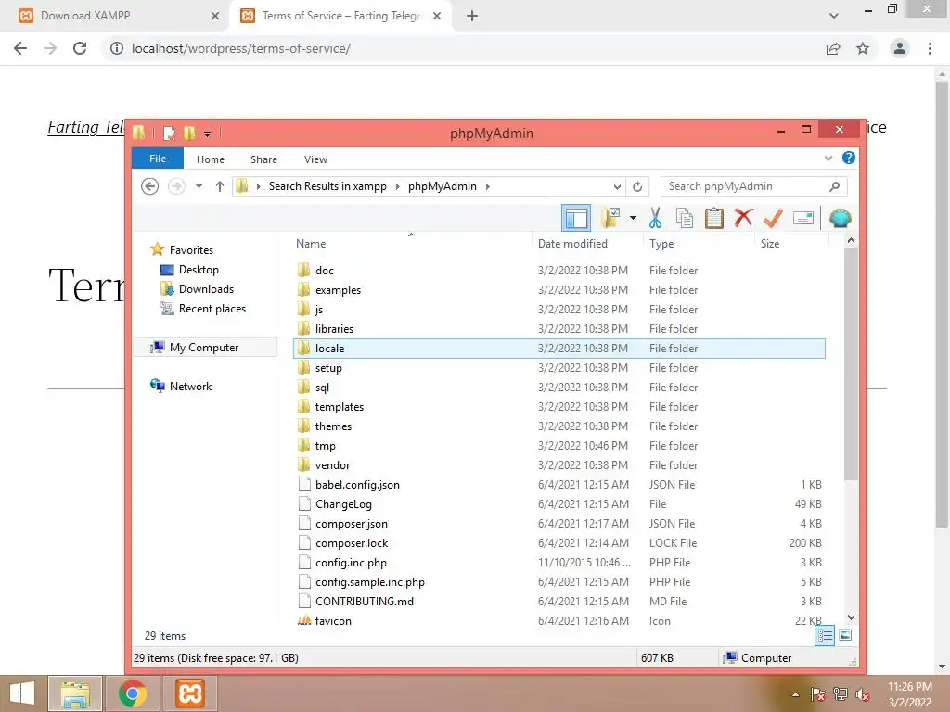This screenshot has height=712, width=950.
Task: Click the orange checkmark Properties icon
Action: [x=773, y=218]
